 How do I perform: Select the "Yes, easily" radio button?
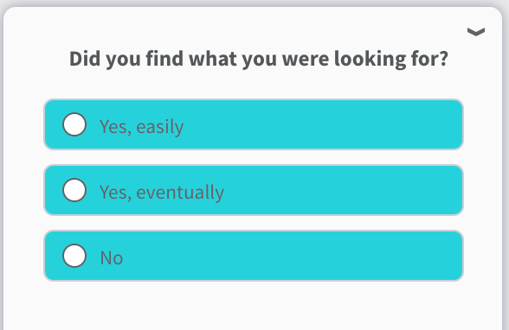tap(74, 124)
